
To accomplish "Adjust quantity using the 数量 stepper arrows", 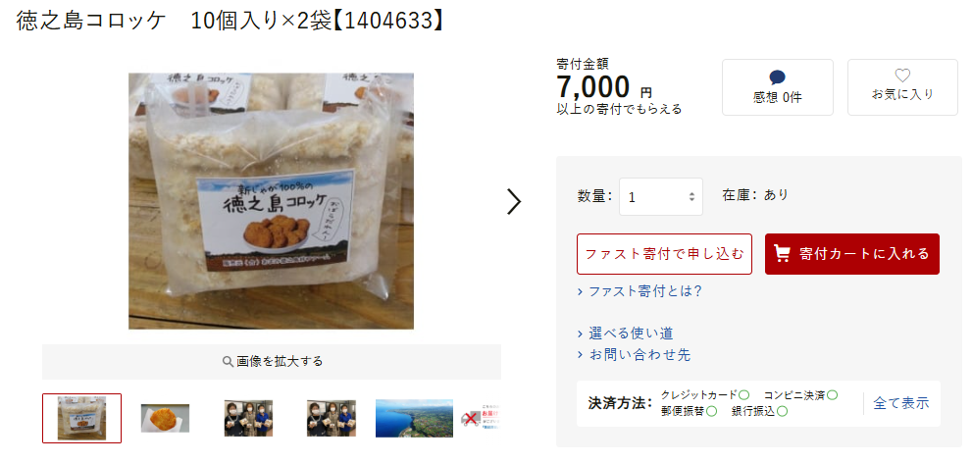I will [691, 197].
